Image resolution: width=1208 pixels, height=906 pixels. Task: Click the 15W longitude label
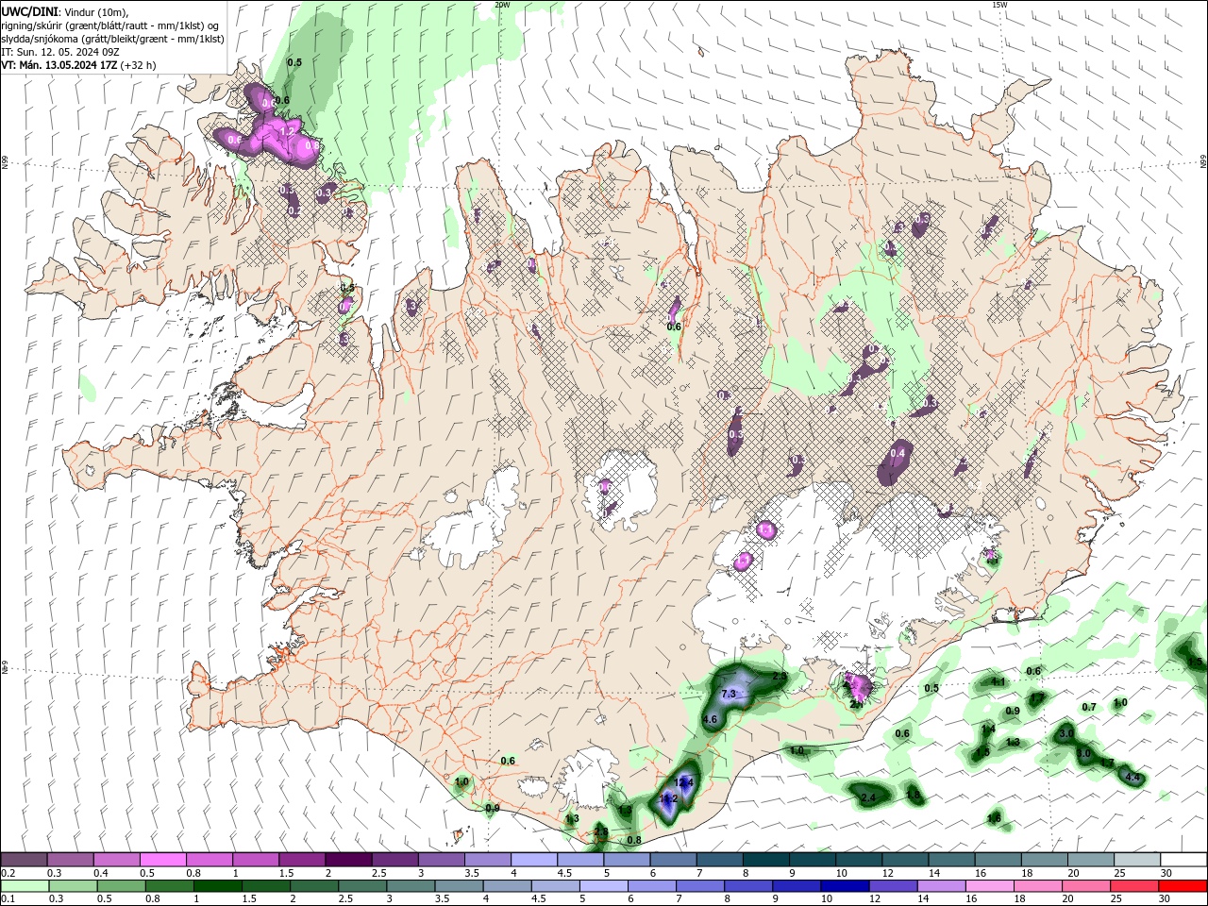point(999,4)
